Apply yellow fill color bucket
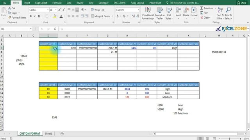 (x=55, y=16)
